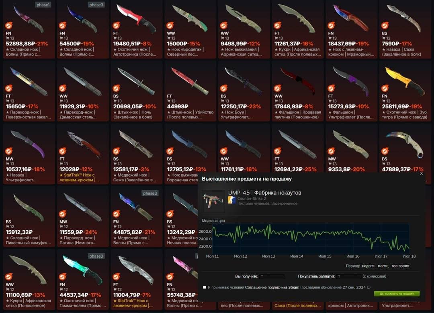Switch the price chart period to месяц
434x313 pixels.
click(383, 266)
